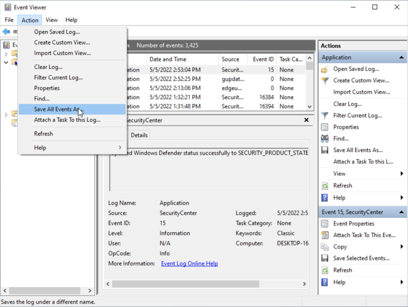
Task: Click the Find binoculars icon
Action: 325,139
